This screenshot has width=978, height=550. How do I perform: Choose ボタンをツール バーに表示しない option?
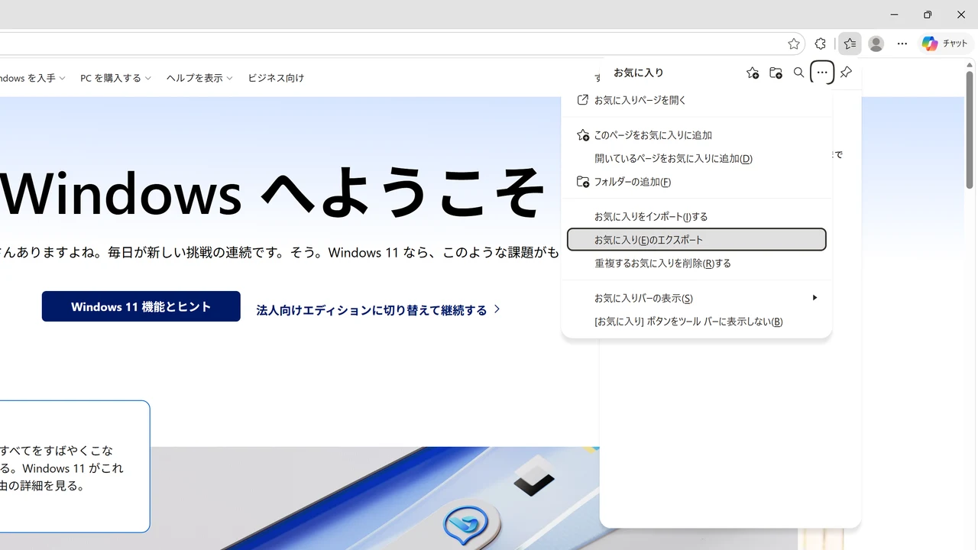click(x=697, y=322)
